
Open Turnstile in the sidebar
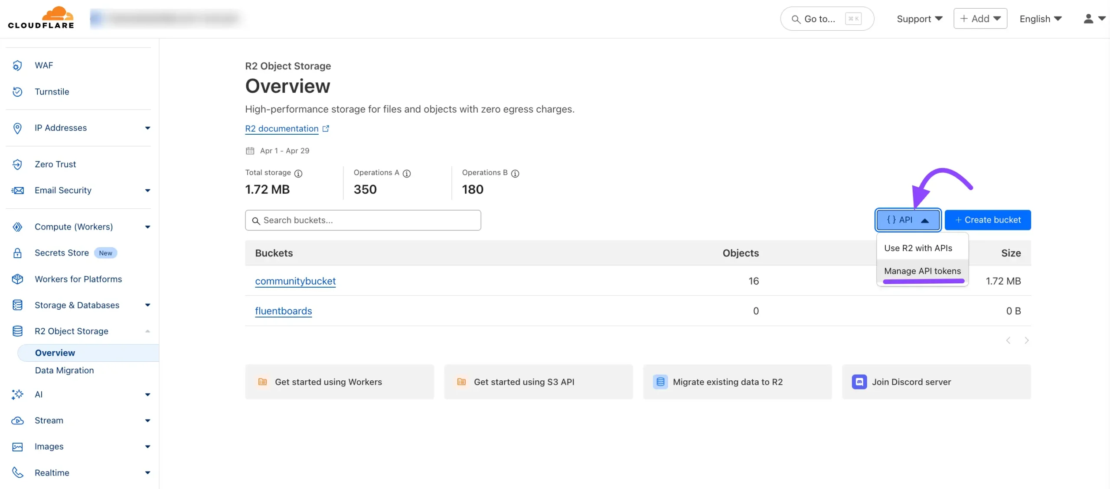point(52,92)
